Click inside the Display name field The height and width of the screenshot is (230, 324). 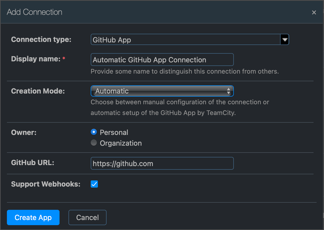click(162, 60)
